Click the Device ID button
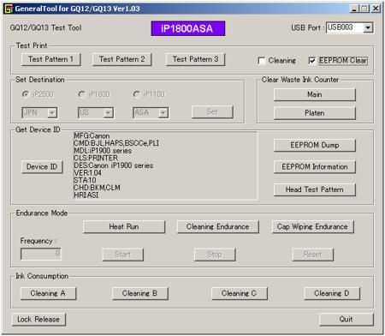Screen dimensions: 385x336 42,167
